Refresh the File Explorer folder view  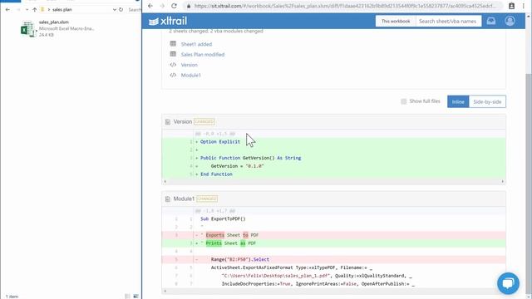[x=121, y=9]
